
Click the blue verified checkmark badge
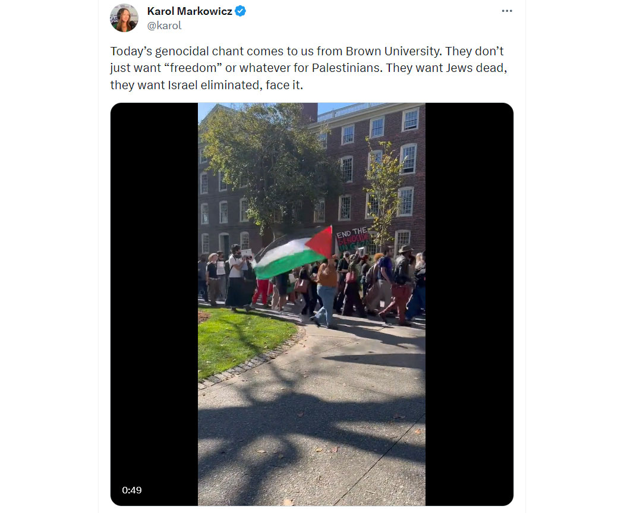point(240,11)
